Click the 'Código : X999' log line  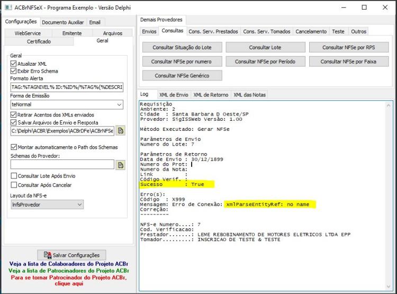click(x=163, y=200)
